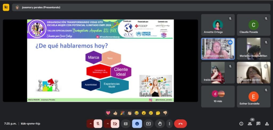
Task: Raise your hand
Action: tap(160, 124)
